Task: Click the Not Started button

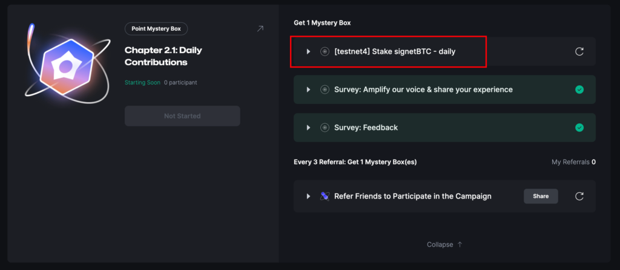Action: click(x=182, y=116)
